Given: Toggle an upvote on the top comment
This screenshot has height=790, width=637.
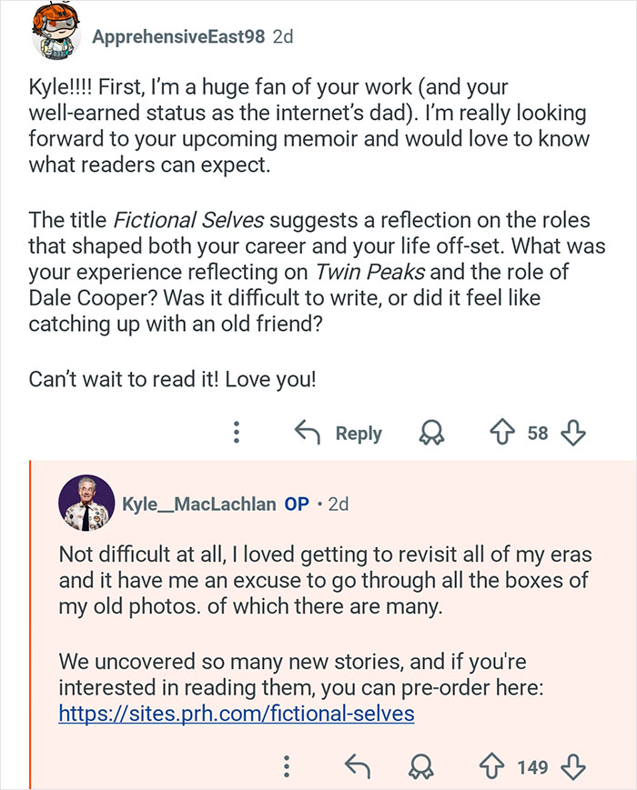Looking at the screenshot, I should pyautogui.click(x=504, y=433).
